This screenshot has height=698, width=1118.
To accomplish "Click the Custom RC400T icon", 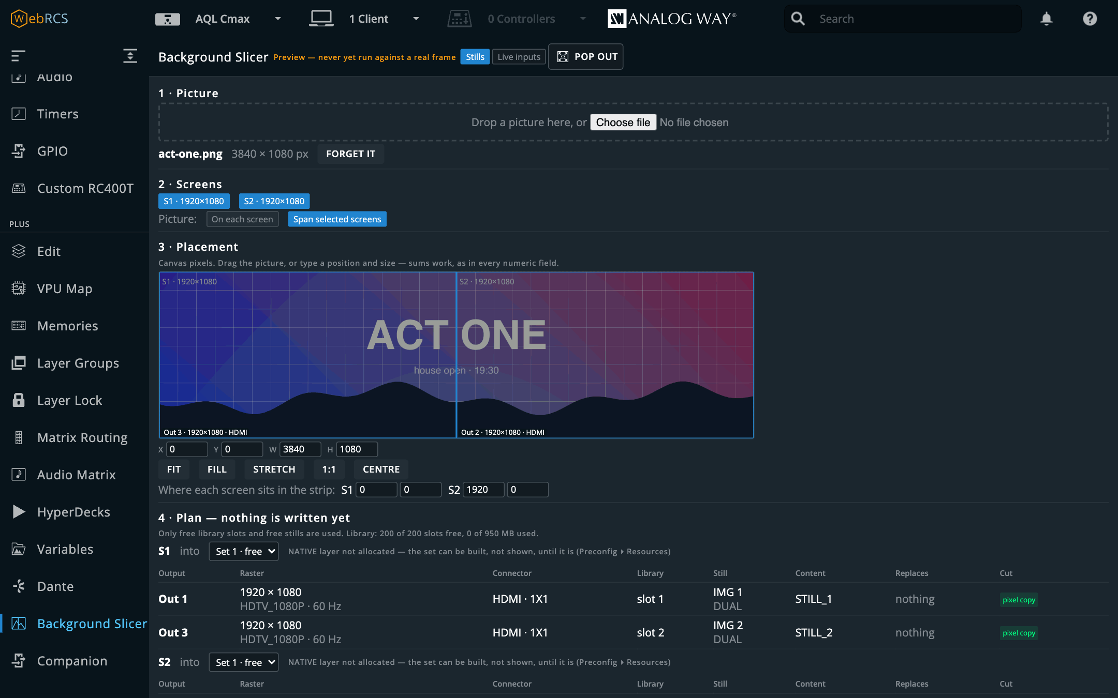I will pyautogui.click(x=19, y=188).
